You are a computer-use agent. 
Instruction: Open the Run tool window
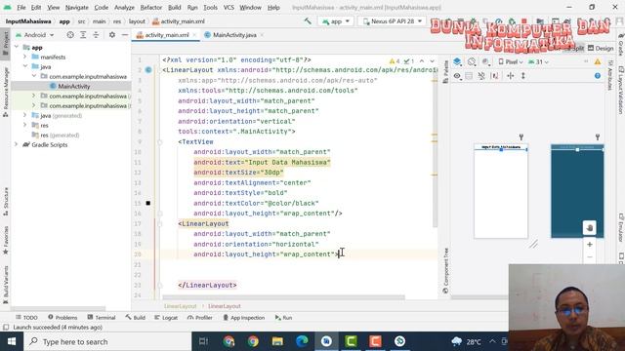[x=283, y=318]
